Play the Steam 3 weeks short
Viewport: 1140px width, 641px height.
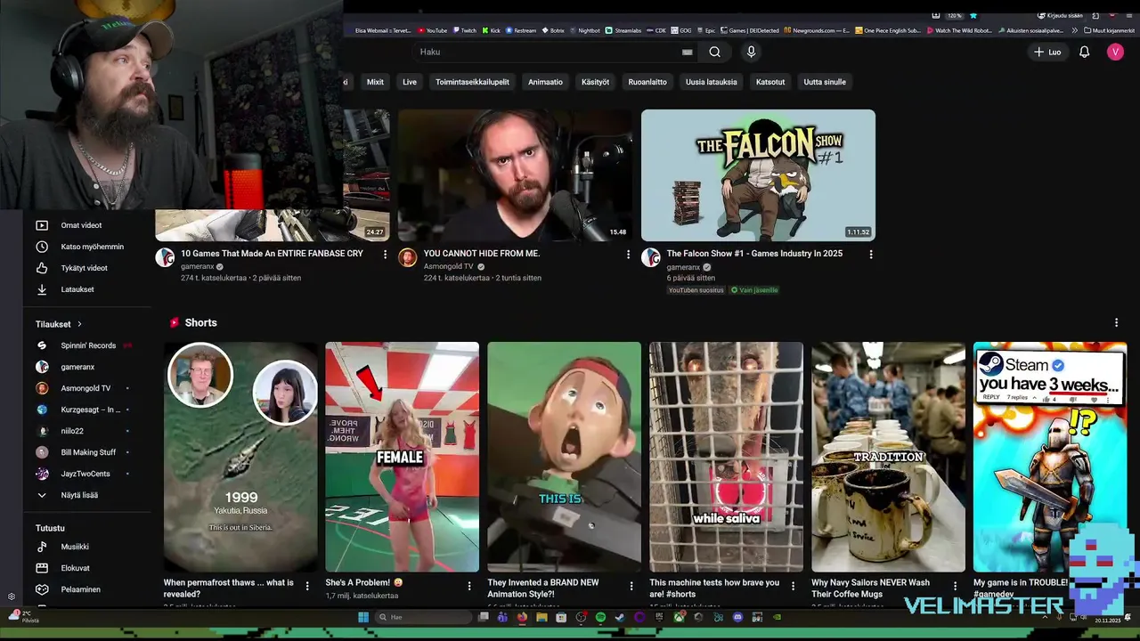point(1050,457)
